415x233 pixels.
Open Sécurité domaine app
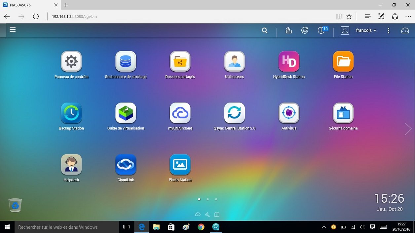(343, 113)
